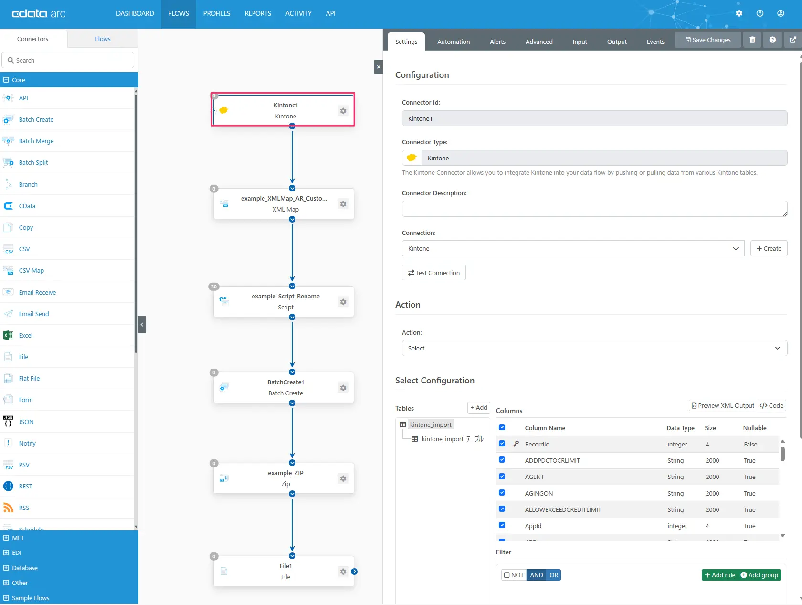Click the gear icon on the example_ZIP node
This screenshot has height=605, width=802.
pos(343,478)
